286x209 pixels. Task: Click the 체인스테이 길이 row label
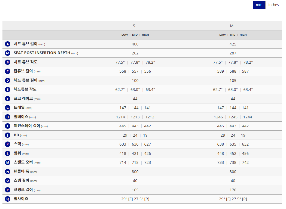click(27, 126)
